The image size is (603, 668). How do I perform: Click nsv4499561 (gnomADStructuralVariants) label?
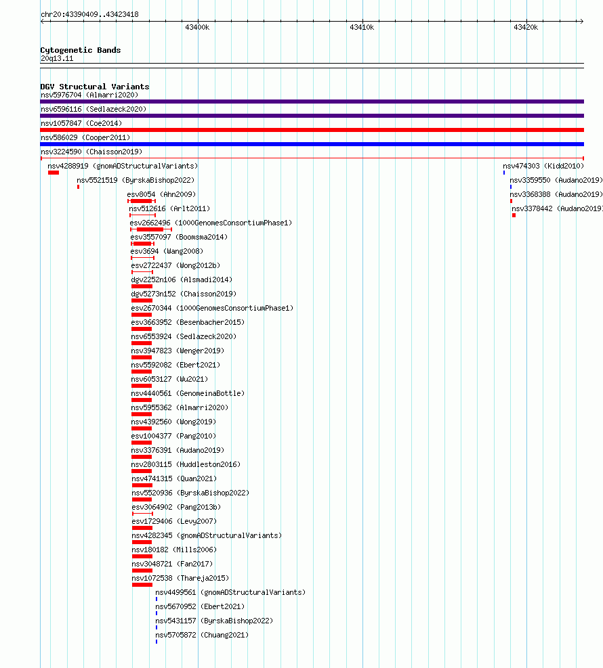(231, 593)
